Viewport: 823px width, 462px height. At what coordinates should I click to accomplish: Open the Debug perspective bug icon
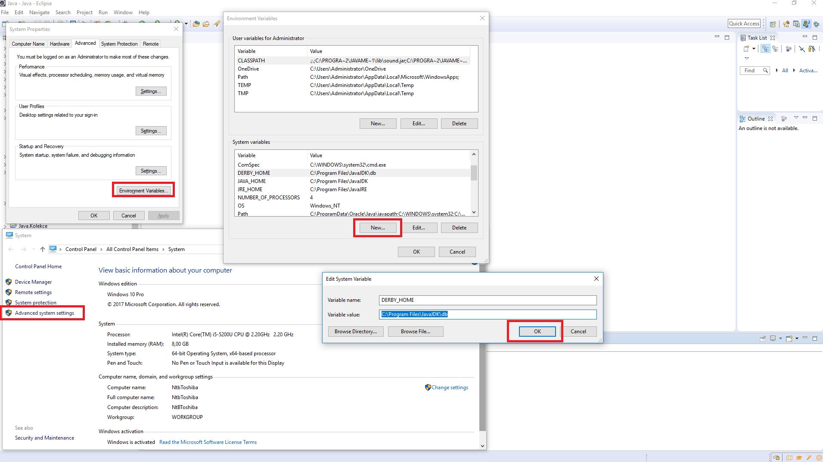coord(816,24)
